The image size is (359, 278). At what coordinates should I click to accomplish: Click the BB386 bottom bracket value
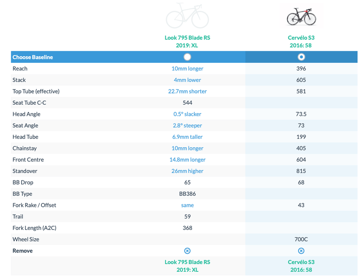tap(187, 194)
